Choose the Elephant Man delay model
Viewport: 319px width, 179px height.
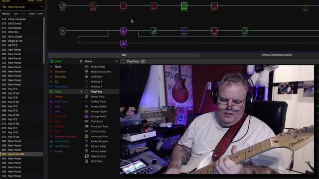tap(99, 156)
